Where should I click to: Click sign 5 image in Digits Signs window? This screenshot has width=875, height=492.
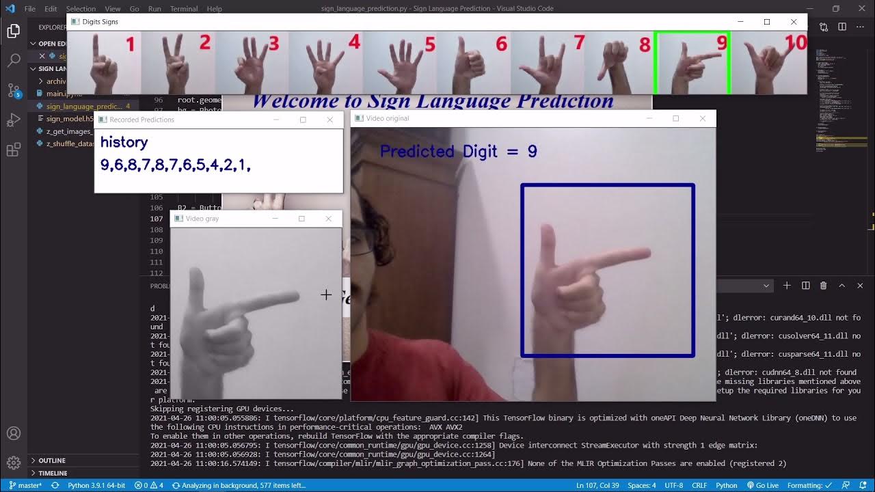tap(400, 63)
